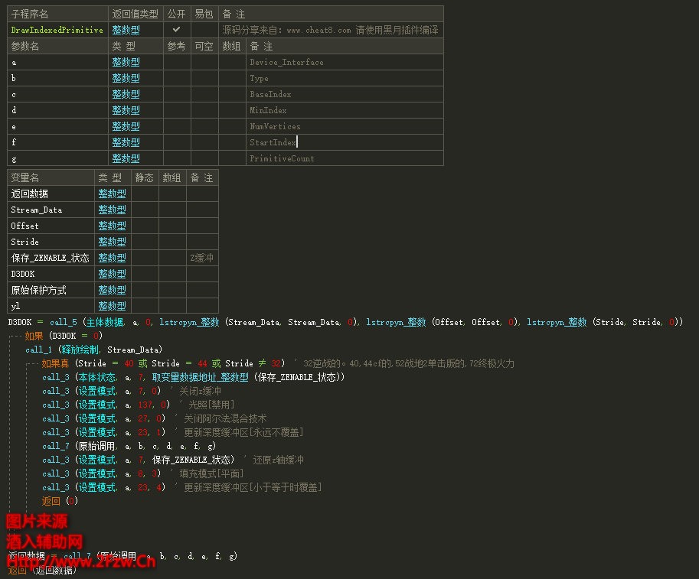
Task: Click the 参数名 column header
Action: 25,47
